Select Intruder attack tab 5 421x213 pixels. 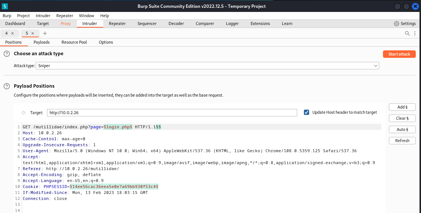27,33
